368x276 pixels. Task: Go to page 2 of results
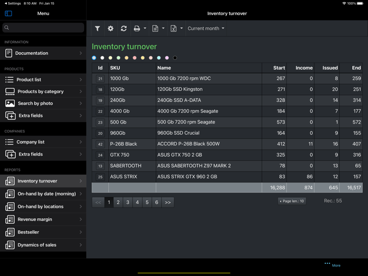click(118, 202)
